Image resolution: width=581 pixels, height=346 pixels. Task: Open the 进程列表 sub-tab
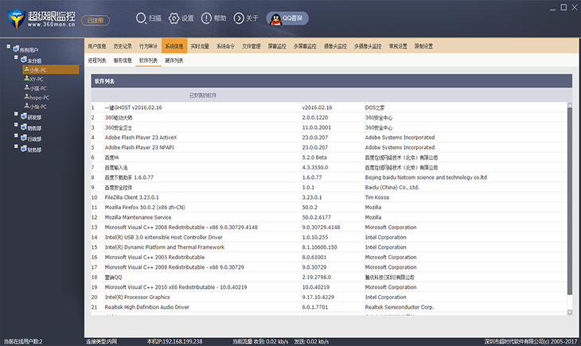96,60
